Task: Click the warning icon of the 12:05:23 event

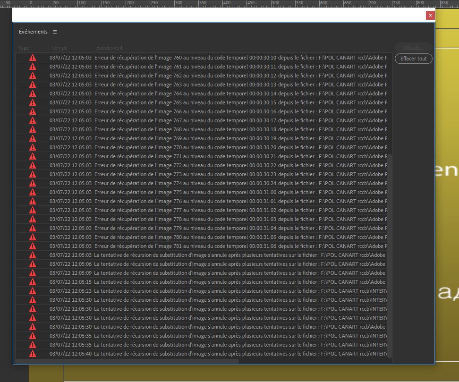Action: point(33,291)
